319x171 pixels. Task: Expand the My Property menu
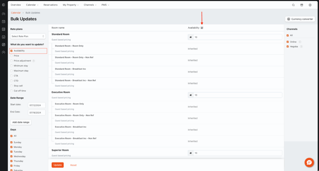click(71, 5)
